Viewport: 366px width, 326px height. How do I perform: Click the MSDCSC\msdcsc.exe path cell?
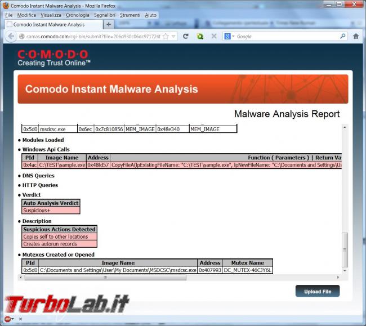[118, 270]
